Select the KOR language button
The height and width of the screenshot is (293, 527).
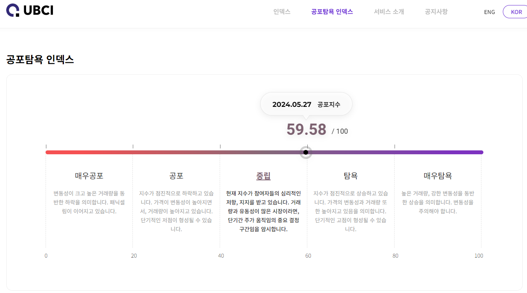(516, 12)
